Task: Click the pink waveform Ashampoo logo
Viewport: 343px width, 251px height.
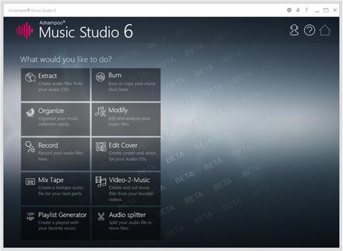Action: pyautogui.click(x=24, y=30)
